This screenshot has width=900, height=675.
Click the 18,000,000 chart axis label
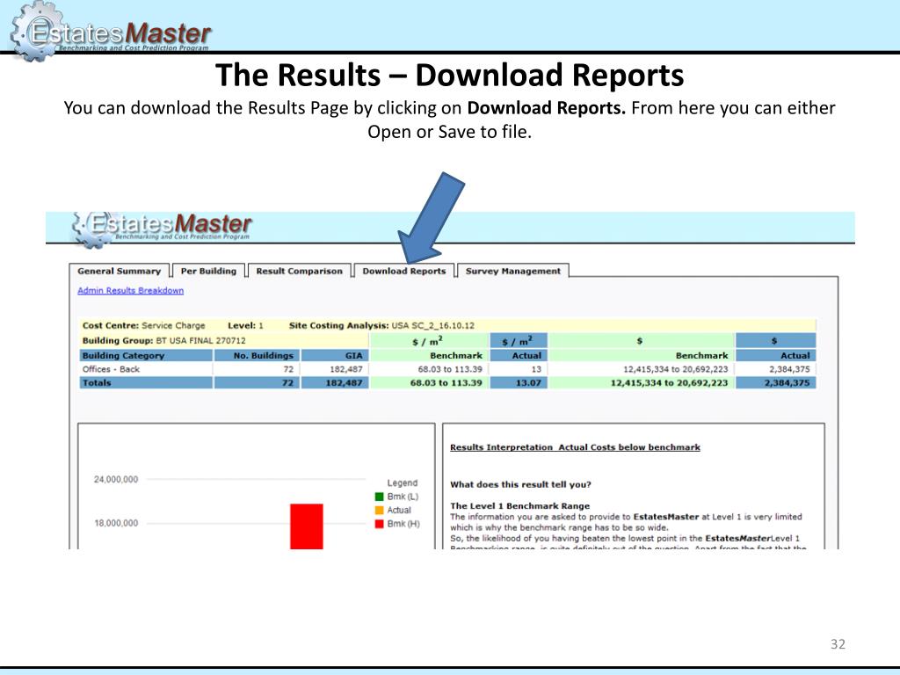116,523
